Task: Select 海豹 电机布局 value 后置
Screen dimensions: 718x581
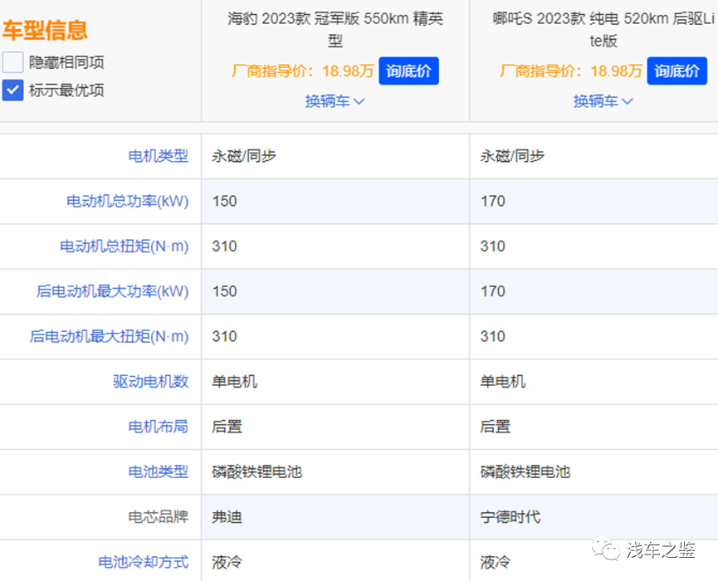Action: pyautogui.click(x=227, y=427)
